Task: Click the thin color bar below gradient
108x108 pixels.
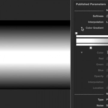Action: pyautogui.click(x=92, y=45)
